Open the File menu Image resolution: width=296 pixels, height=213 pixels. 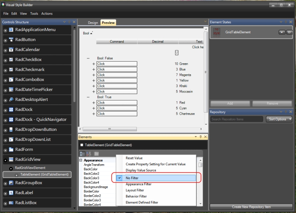(6, 14)
